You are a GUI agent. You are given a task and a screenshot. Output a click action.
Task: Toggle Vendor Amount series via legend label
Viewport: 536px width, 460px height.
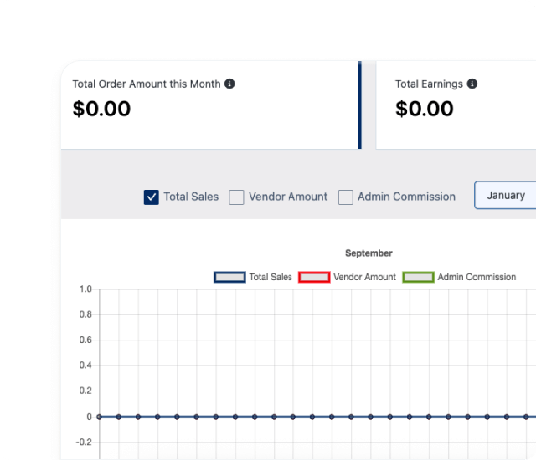click(364, 277)
